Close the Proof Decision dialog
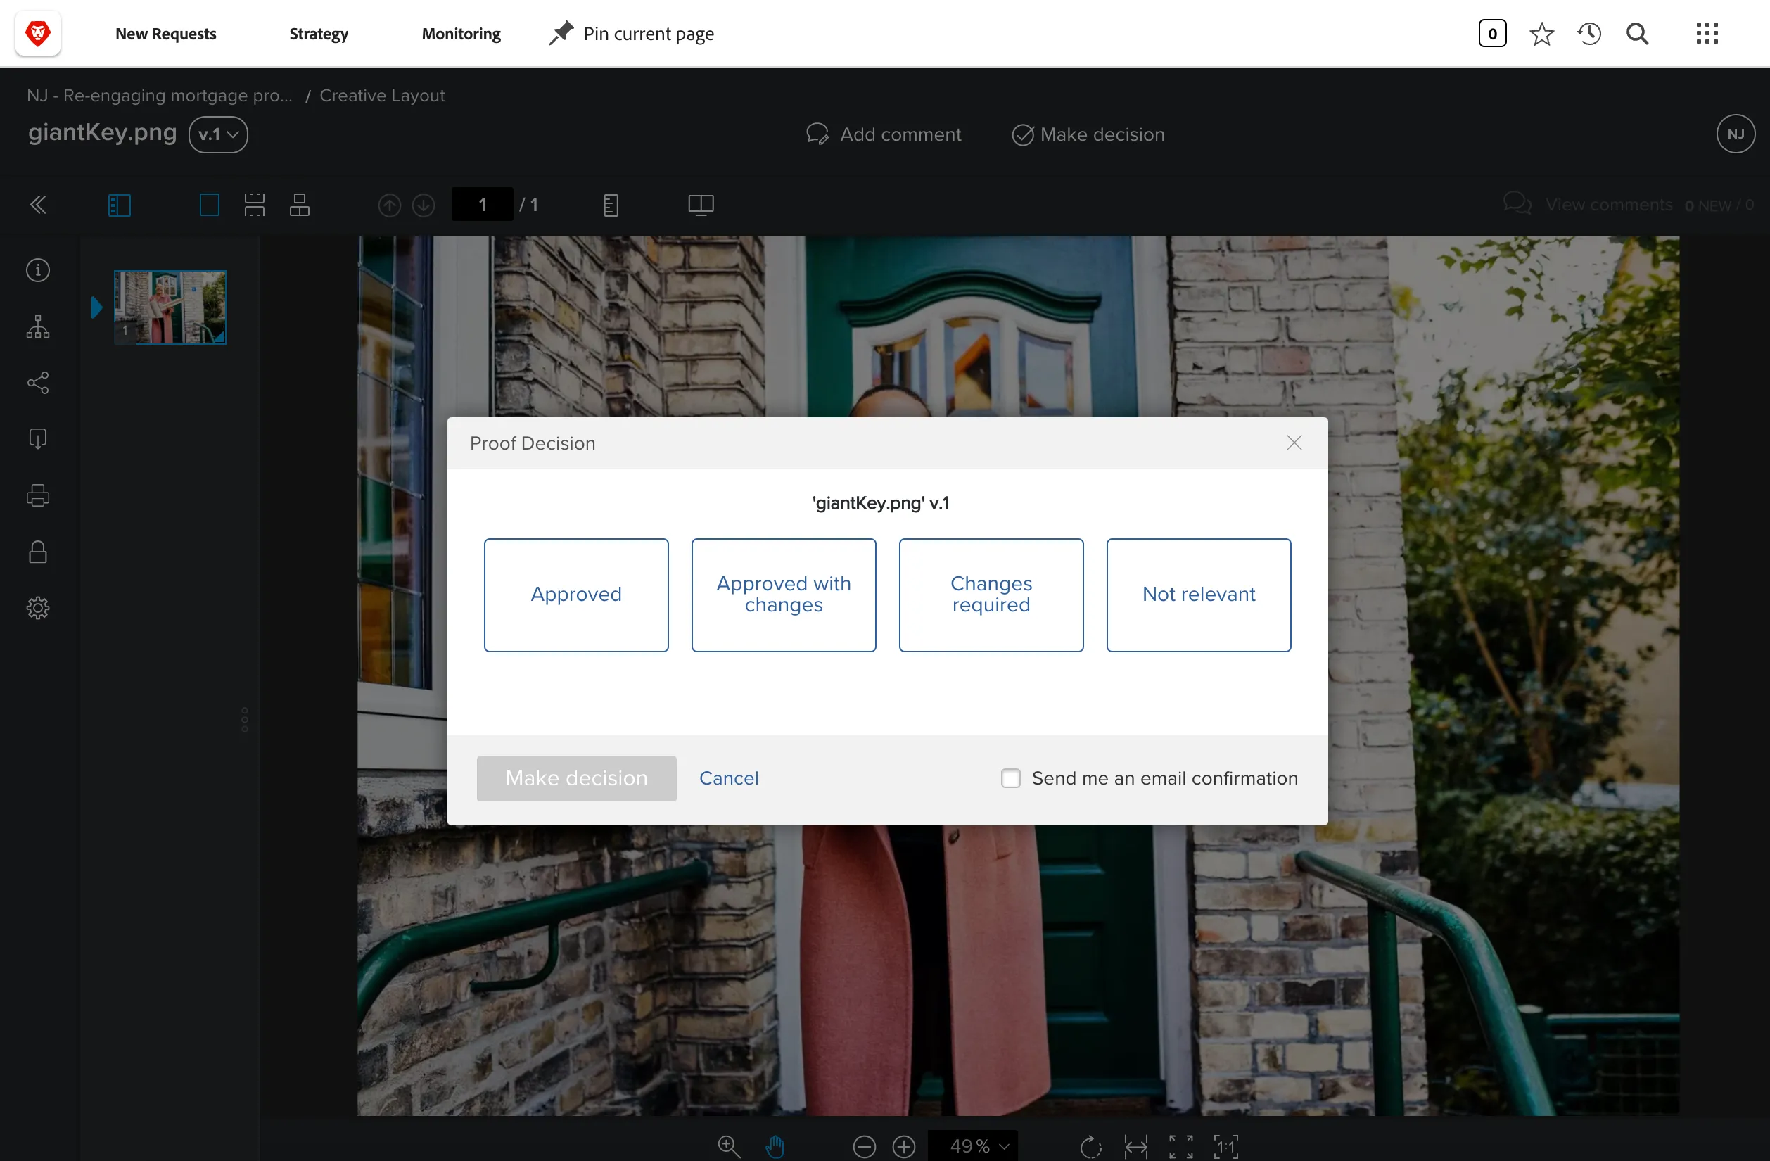Viewport: 1770px width, 1161px height. tap(1294, 443)
